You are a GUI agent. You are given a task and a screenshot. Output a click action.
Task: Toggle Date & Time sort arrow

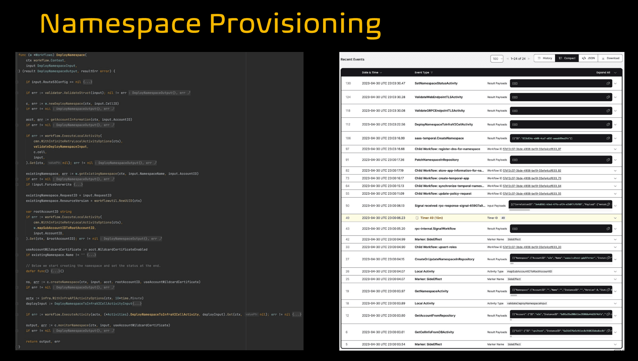click(381, 73)
